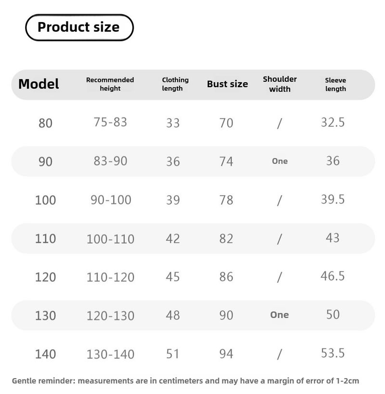Select the Shoulder width column header
385x394 pixels.
[x=280, y=84]
